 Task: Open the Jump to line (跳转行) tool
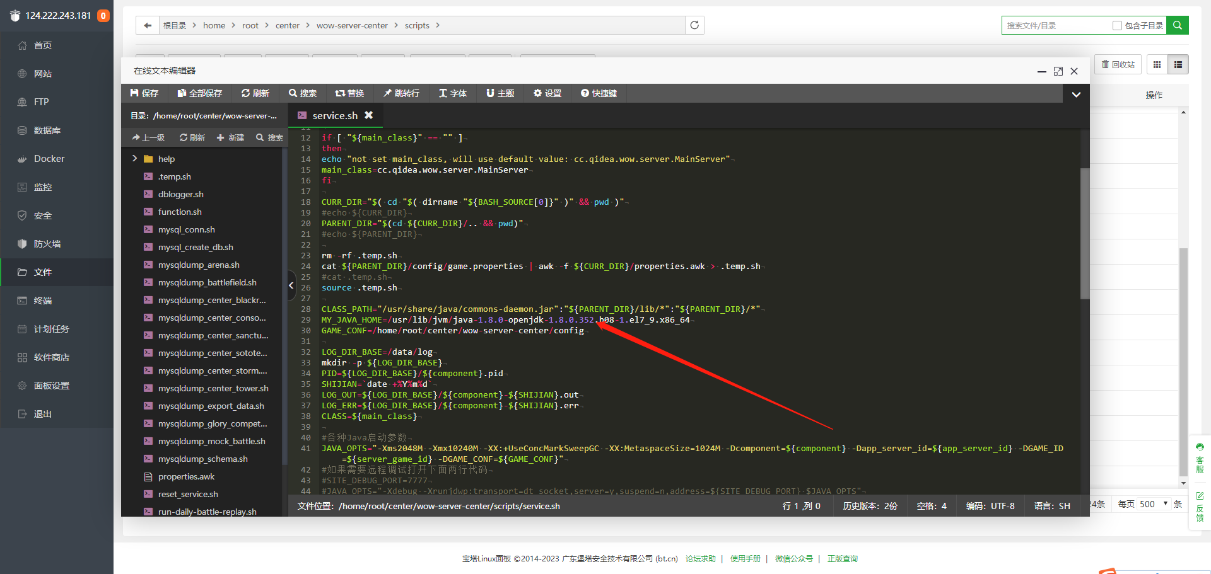tap(401, 93)
